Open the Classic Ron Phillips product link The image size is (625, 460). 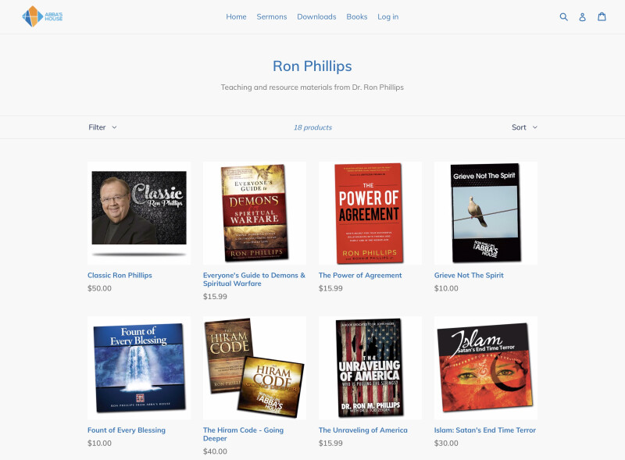pos(120,275)
